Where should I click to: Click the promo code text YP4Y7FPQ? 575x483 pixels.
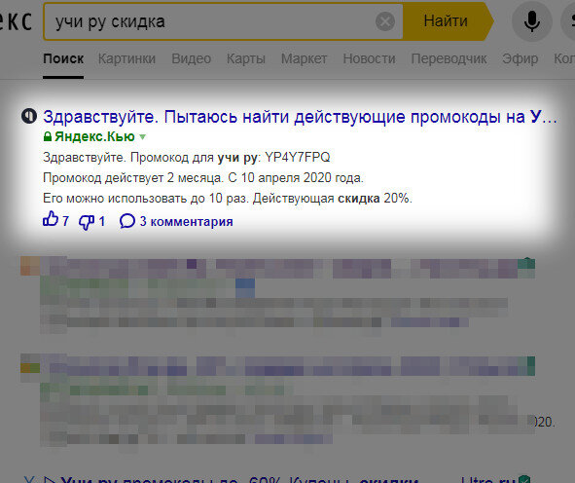tap(298, 158)
